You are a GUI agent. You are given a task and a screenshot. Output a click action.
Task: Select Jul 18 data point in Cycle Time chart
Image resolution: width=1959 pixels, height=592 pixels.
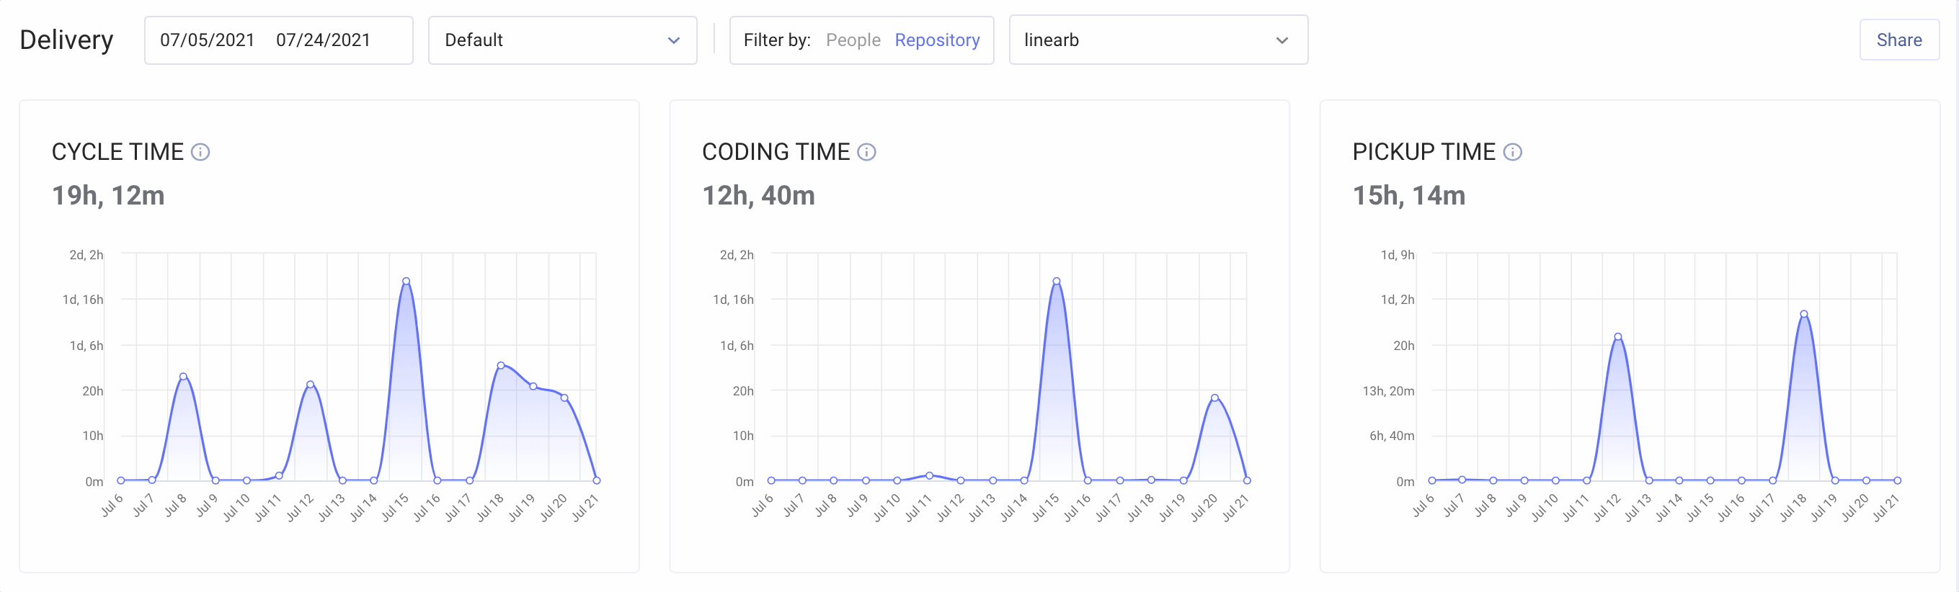[x=500, y=366]
